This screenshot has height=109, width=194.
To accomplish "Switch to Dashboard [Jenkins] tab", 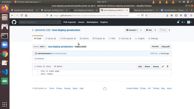I will (24, 10).
